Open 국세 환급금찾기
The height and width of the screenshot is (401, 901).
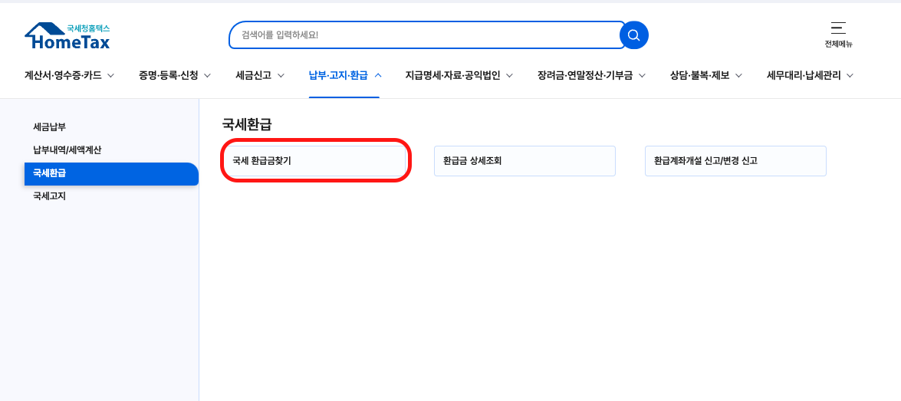point(314,161)
